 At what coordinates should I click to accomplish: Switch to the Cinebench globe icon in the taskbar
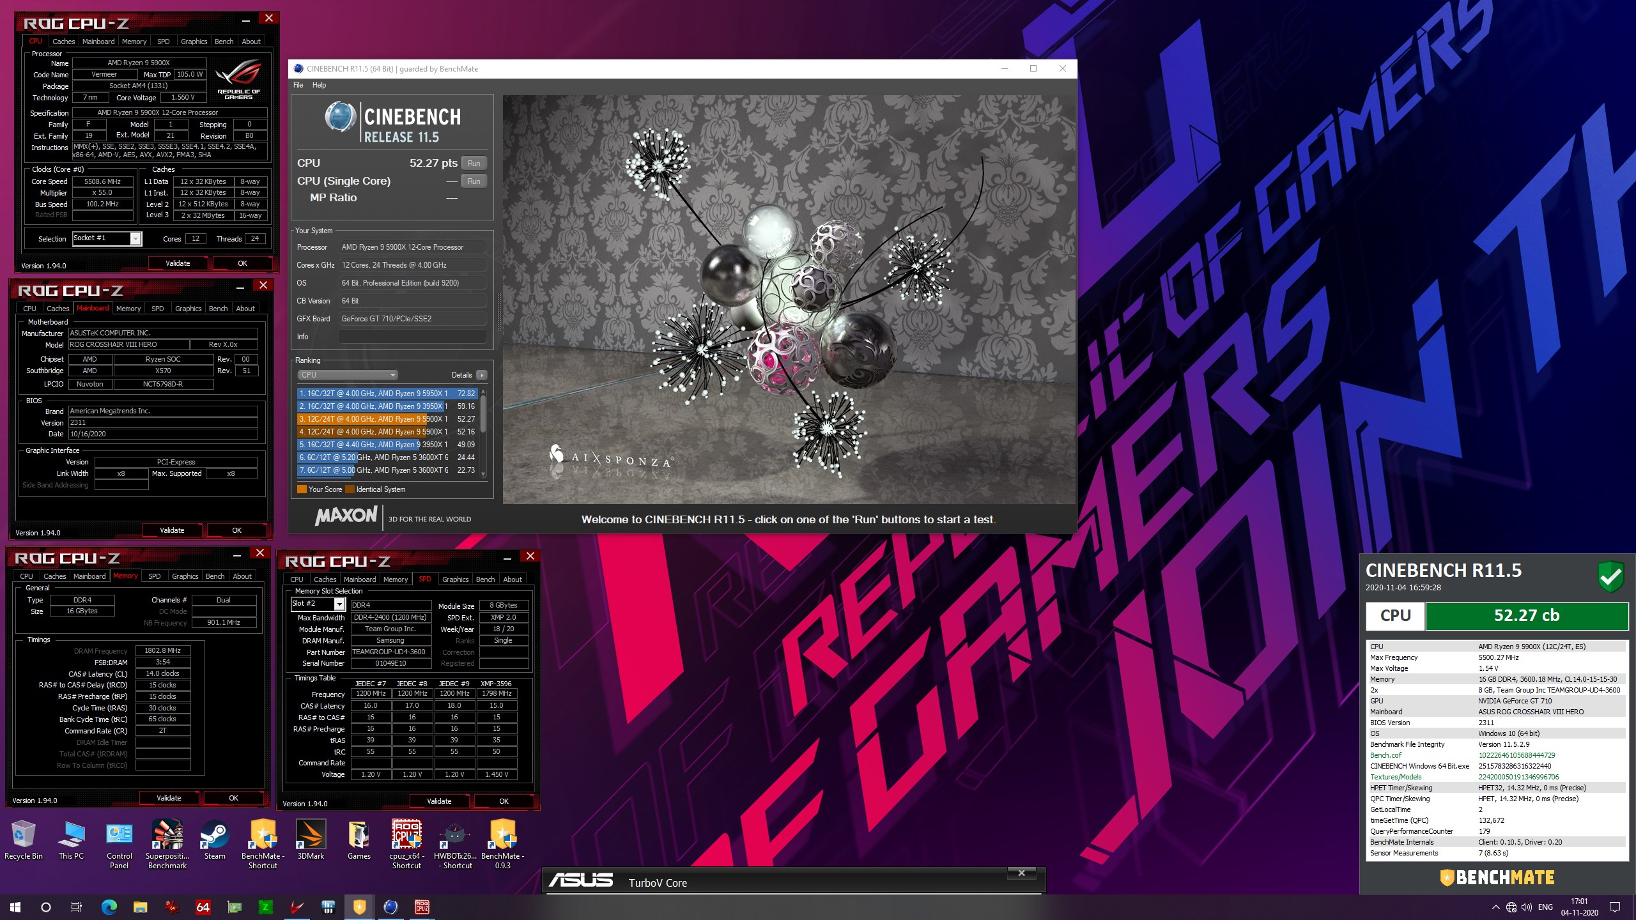[x=390, y=907]
